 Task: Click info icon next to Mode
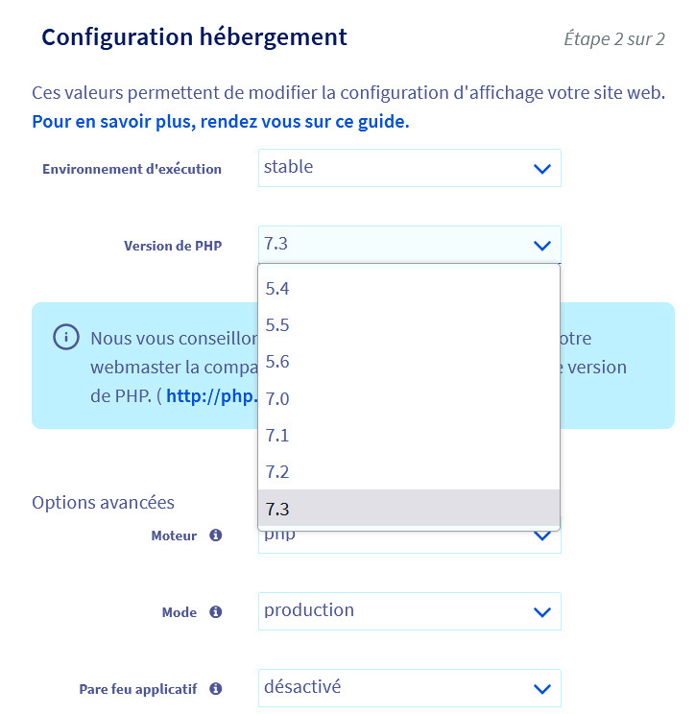point(216,612)
